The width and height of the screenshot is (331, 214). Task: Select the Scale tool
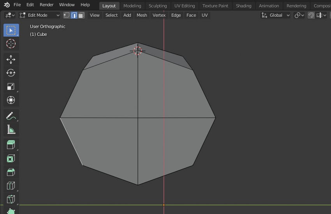11,86
